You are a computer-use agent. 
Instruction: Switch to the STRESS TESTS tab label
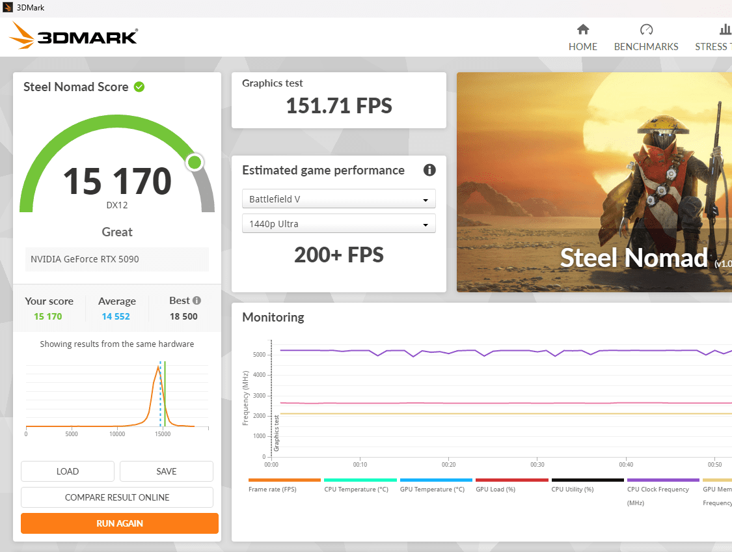point(713,47)
